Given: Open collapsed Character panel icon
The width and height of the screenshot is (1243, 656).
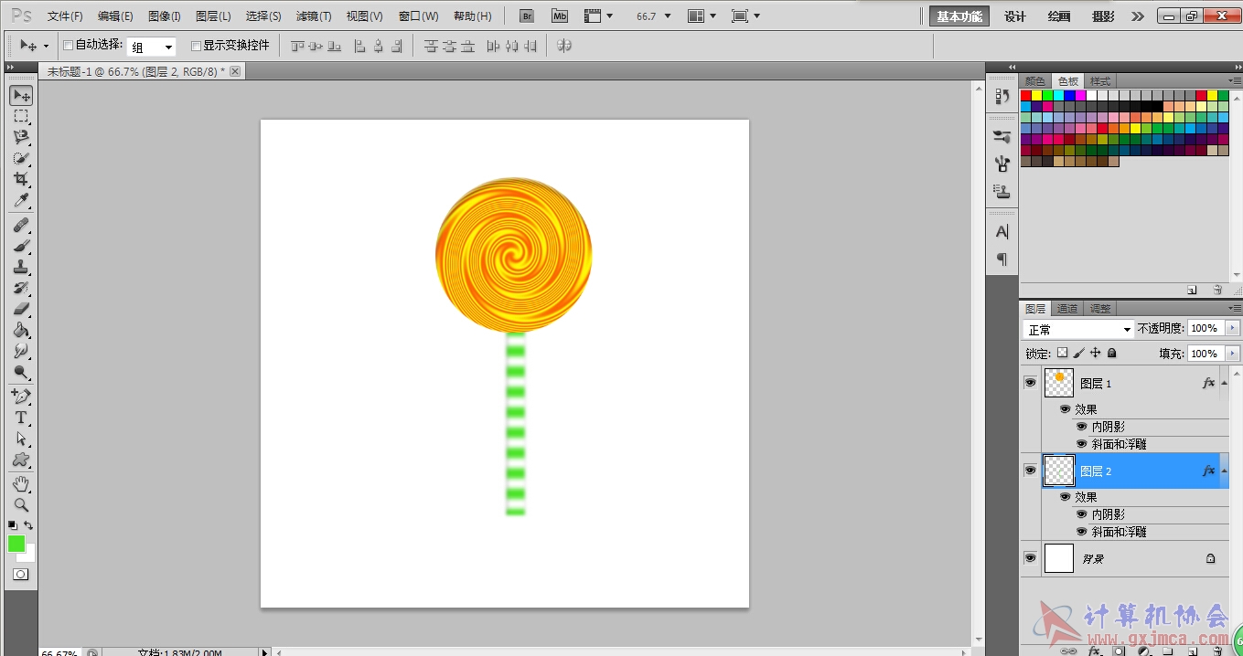Looking at the screenshot, I should tap(1002, 232).
